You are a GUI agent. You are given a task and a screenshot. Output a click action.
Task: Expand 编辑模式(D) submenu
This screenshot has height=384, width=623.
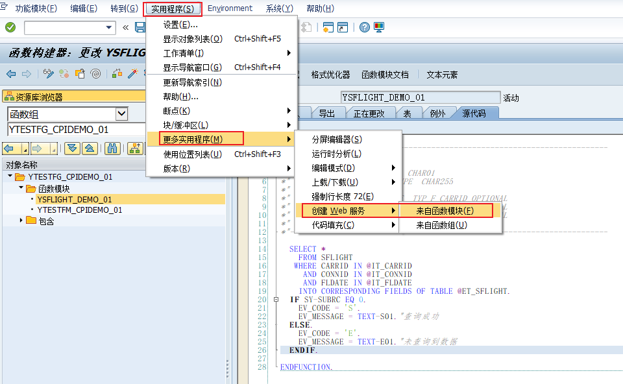click(x=348, y=168)
